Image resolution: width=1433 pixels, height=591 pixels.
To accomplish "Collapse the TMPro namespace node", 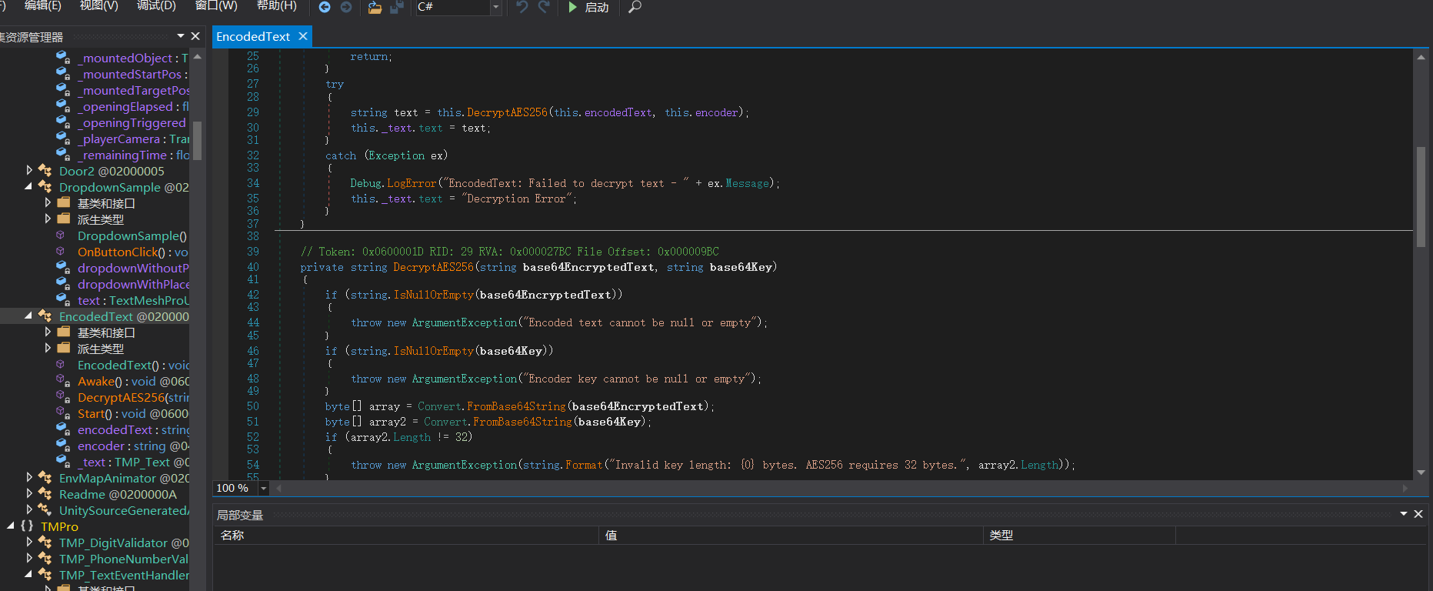I will pyautogui.click(x=11, y=526).
